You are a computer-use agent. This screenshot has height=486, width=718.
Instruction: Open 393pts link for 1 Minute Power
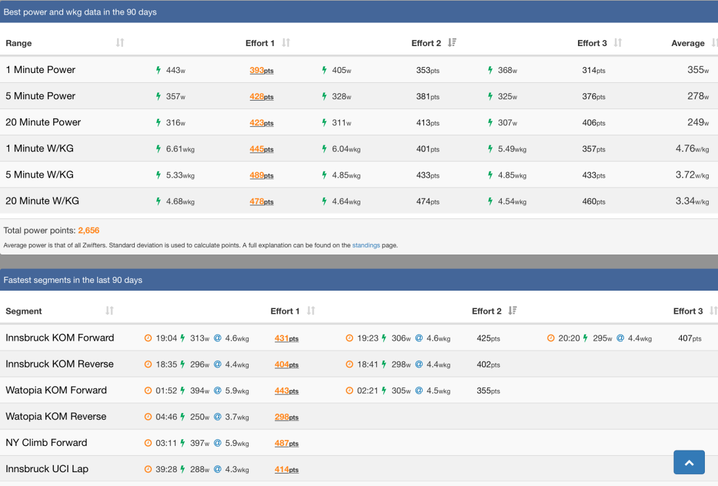(261, 70)
